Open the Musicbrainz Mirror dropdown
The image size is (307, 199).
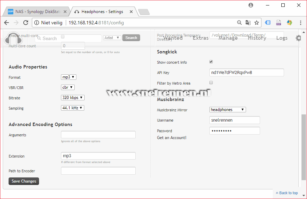click(x=228, y=110)
